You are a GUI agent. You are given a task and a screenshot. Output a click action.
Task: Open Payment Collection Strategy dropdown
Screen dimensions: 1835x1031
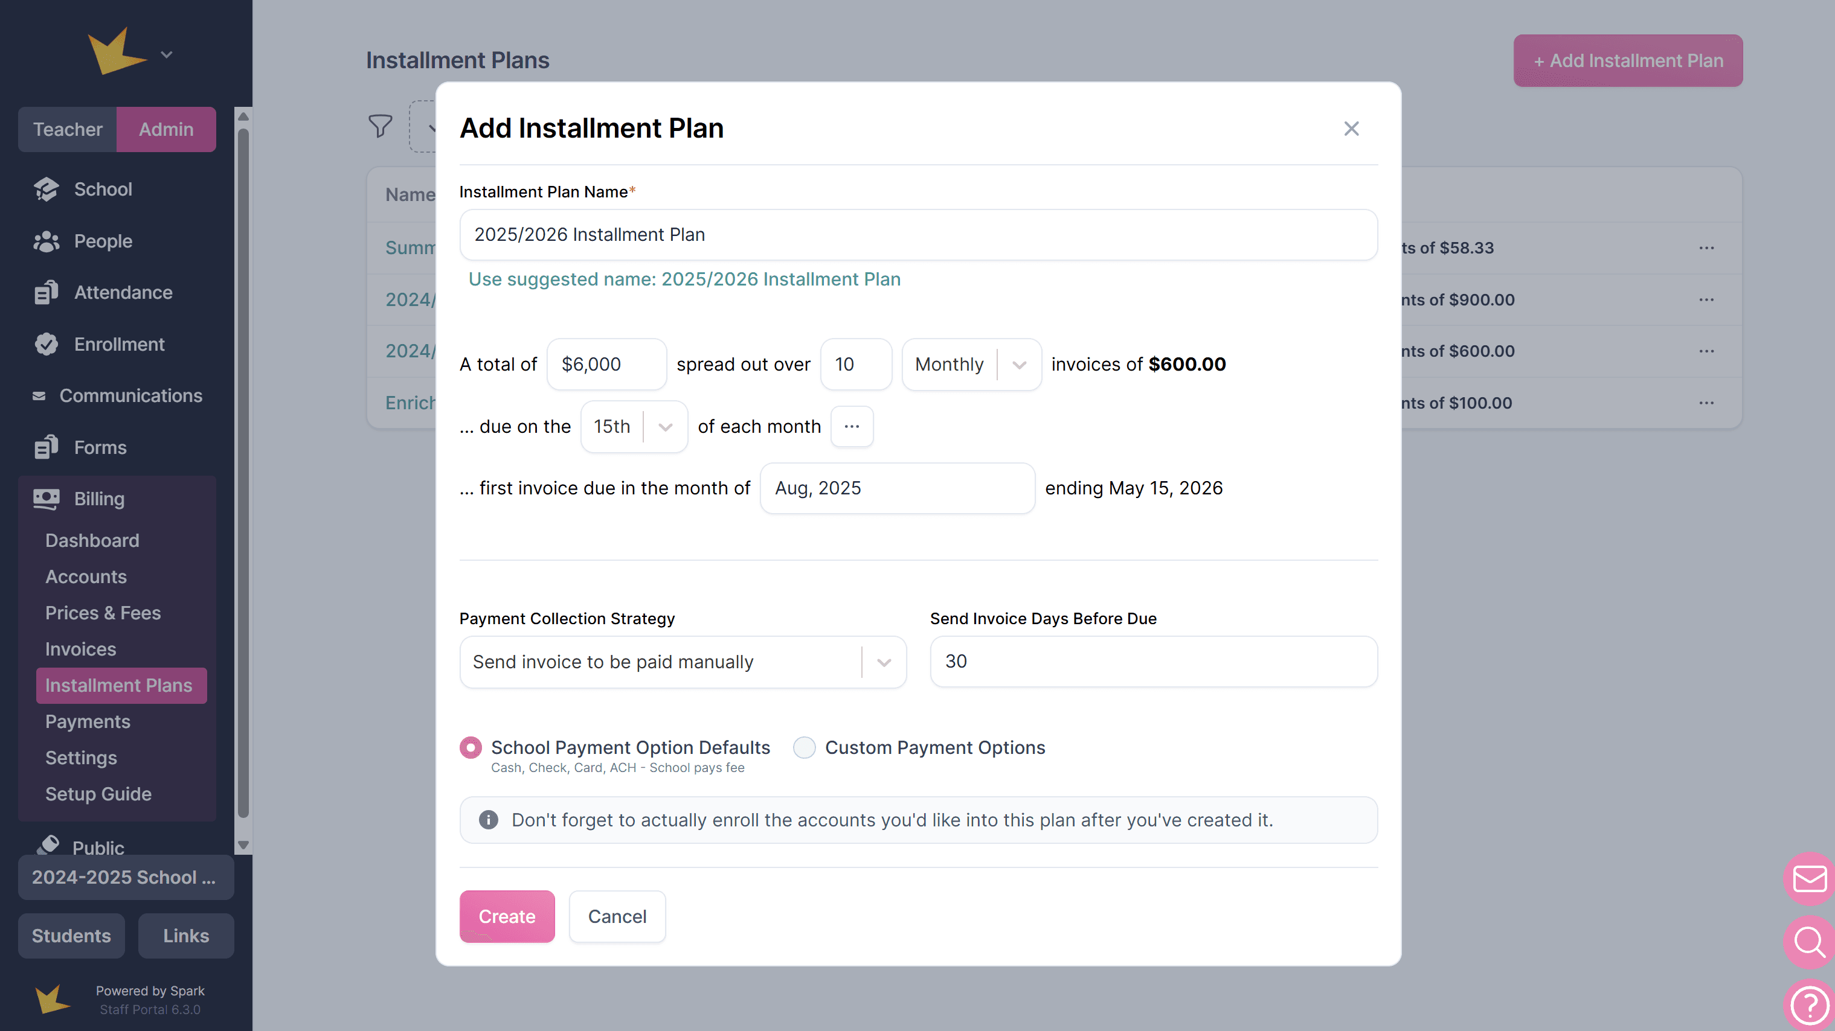click(x=683, y=662)
